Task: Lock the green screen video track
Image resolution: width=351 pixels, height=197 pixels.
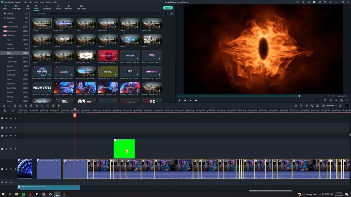Action: point(7,149)
